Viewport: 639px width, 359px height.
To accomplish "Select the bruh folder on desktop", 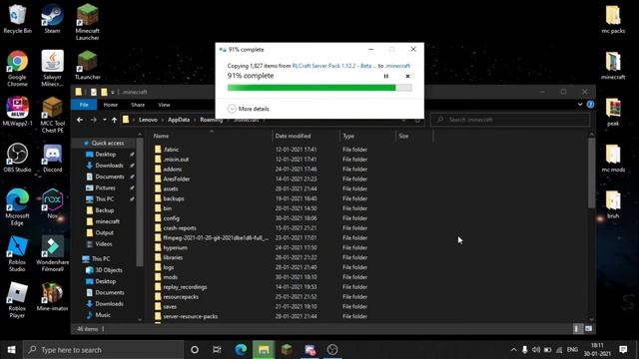I will tap(613, 204).
